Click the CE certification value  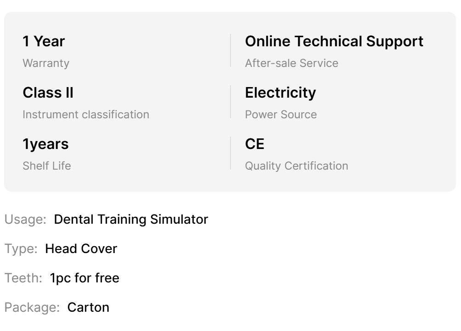coord(255,144)
